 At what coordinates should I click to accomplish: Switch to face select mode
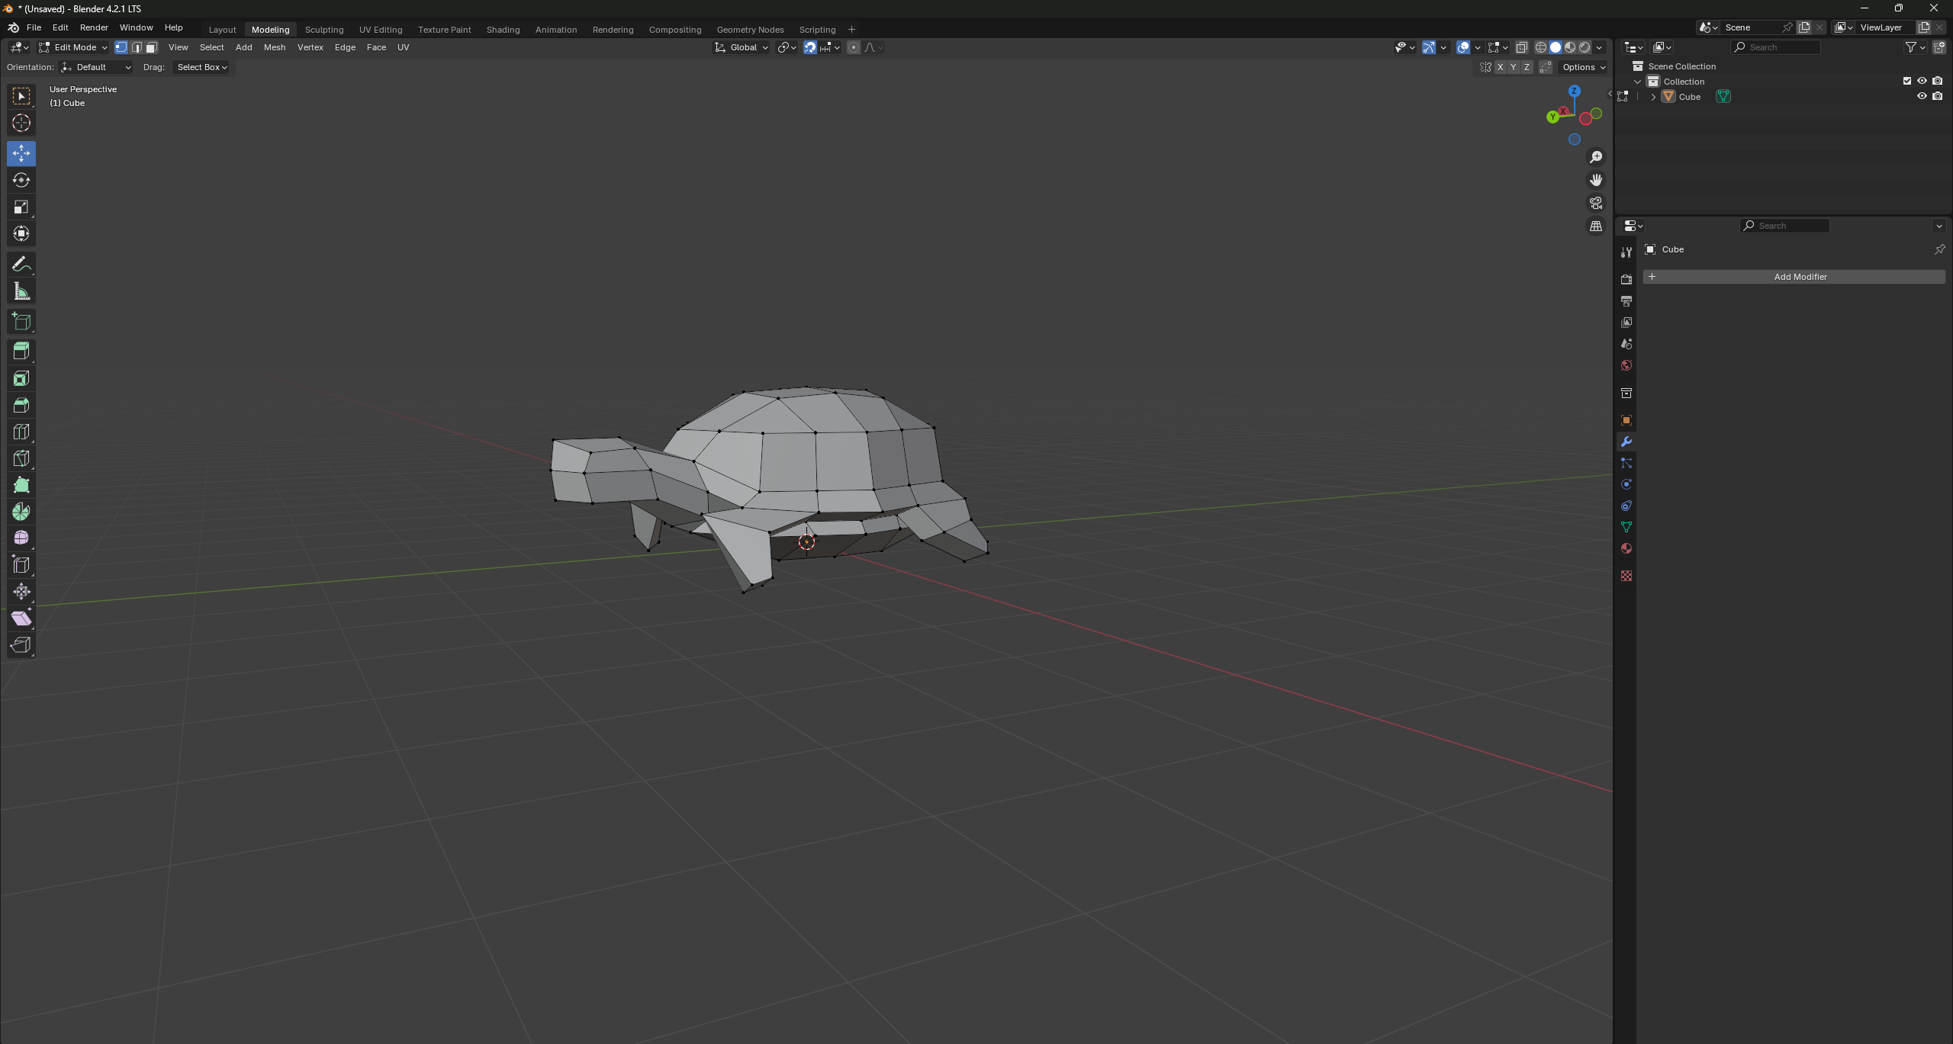click(x=152, y=47)
